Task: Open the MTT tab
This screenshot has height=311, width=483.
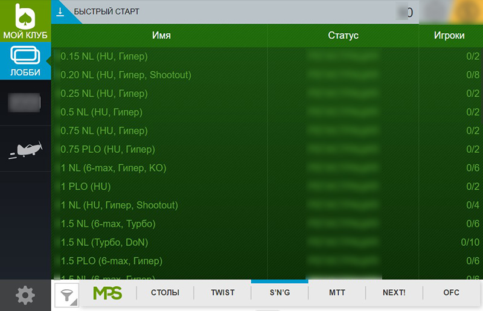Action: click(x=337, y=293)
